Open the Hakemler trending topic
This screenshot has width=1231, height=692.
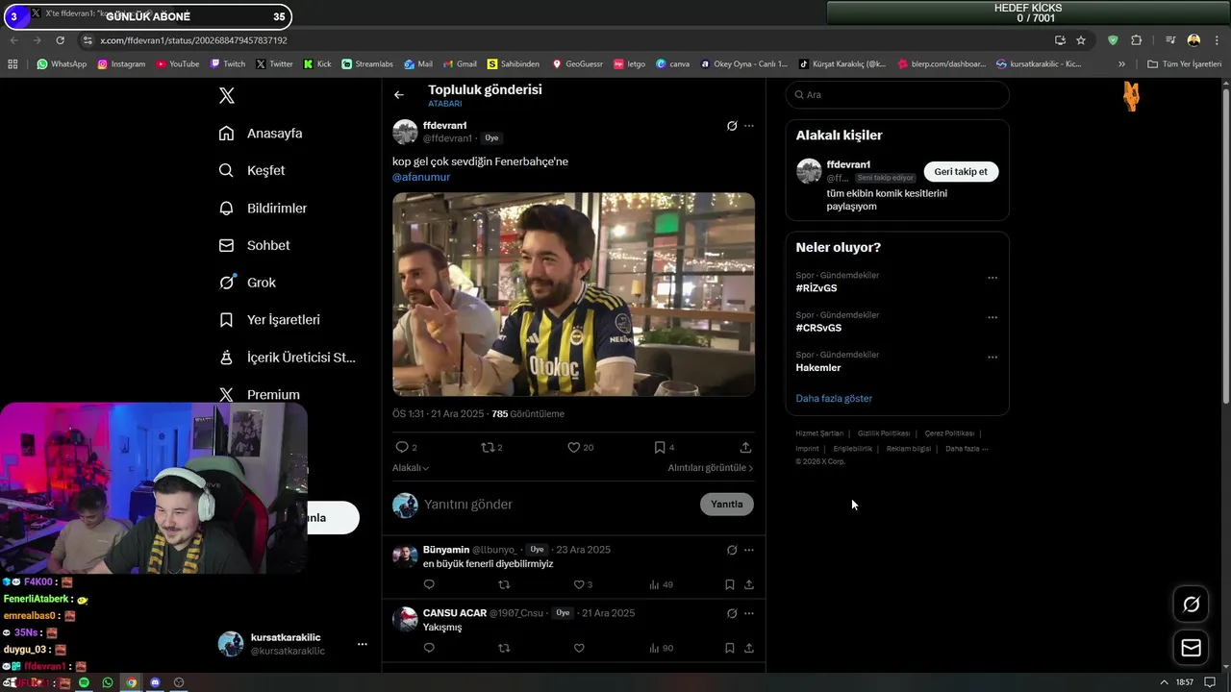click(818, 367)
